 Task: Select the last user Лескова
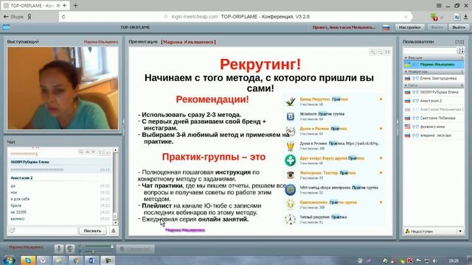pyautogui.click(x=434, y=135)
